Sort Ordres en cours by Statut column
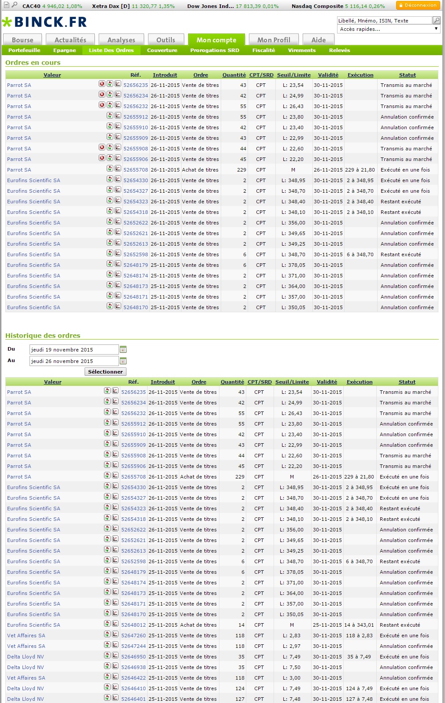This screenshot has width=445, height=703. [x=407, y=75]
